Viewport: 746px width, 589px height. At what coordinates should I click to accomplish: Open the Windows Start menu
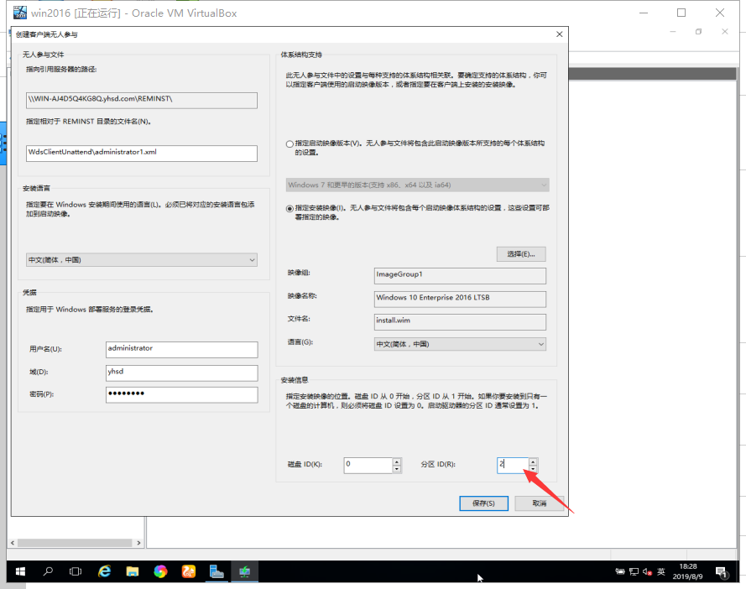(x=20, y=571)
